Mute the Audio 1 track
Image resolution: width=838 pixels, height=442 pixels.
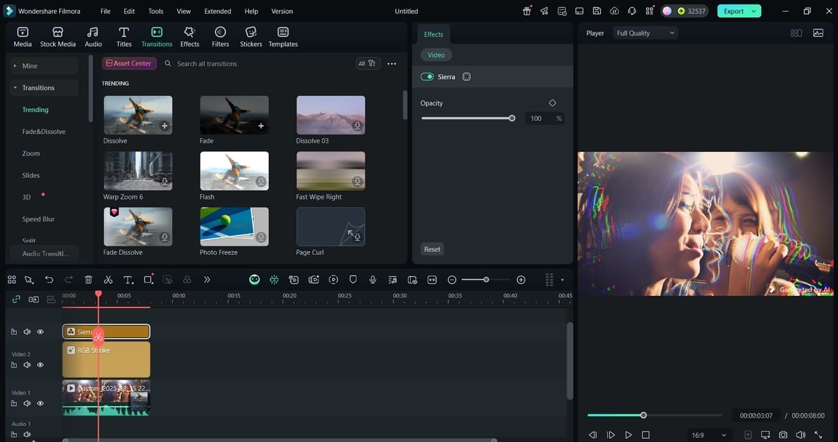(27, 435)
